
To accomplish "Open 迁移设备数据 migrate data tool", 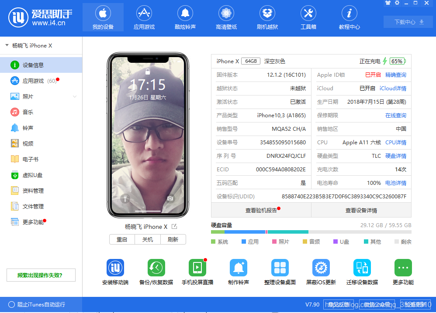I will click(362, 268).
